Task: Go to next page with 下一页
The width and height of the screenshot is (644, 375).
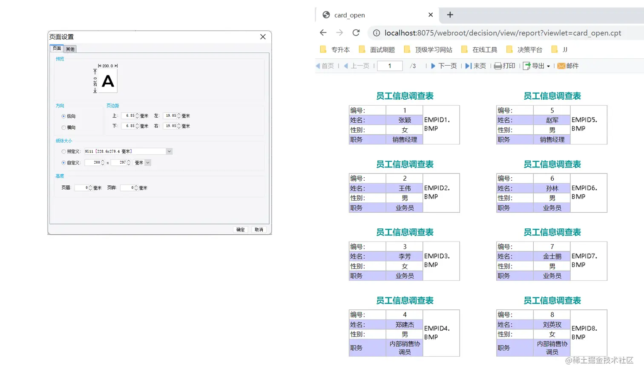Action: tap(443, 66)
